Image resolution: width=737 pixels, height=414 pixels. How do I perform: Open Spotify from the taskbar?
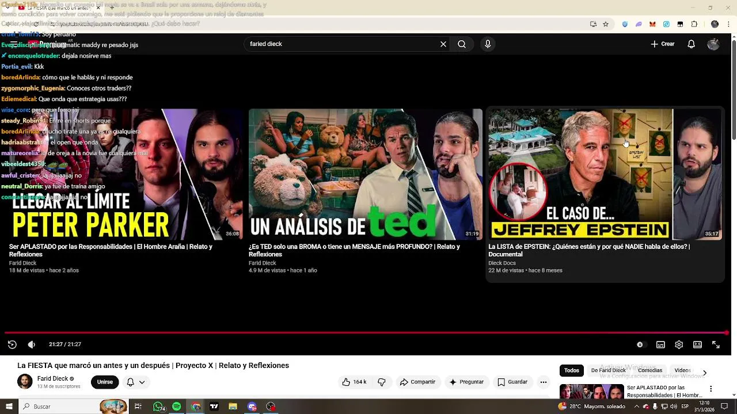(177, 407)
